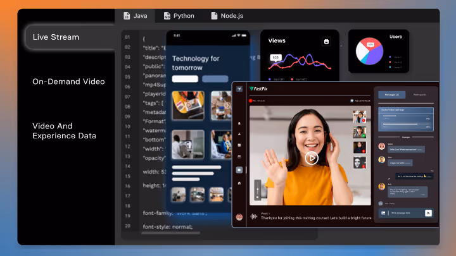Select the first participant thumbnail on video

coord(360,117)
